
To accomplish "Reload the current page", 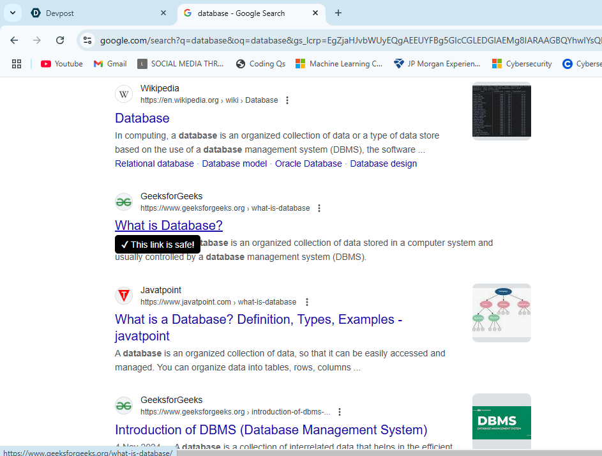I will [x=60, y=40].
